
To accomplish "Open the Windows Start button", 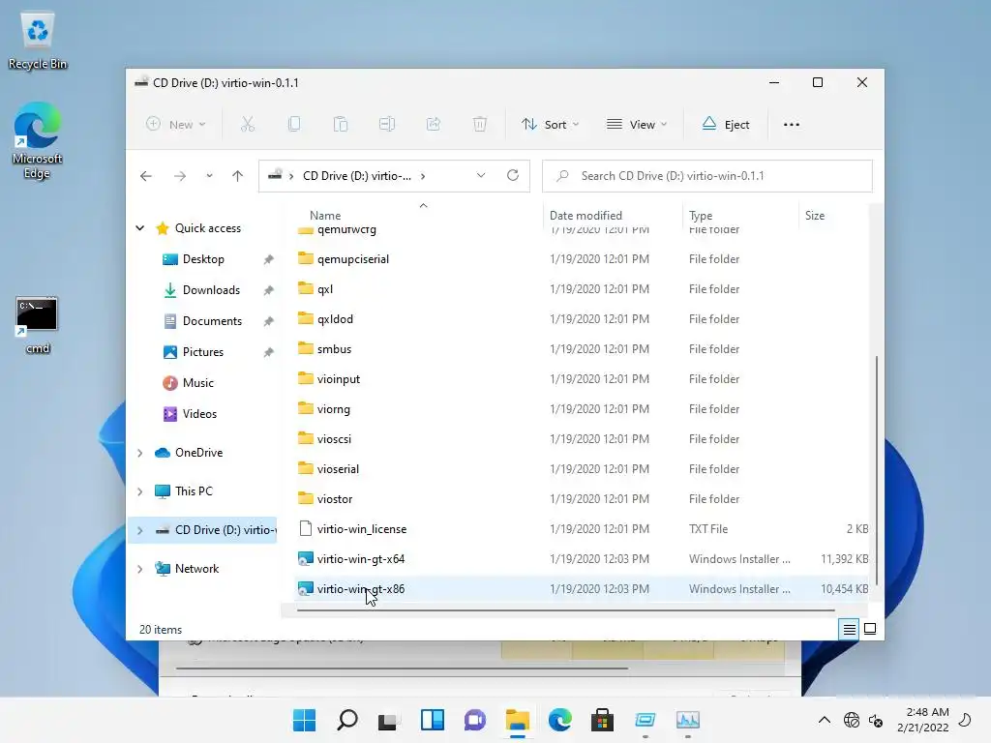I will pos(305,720).
